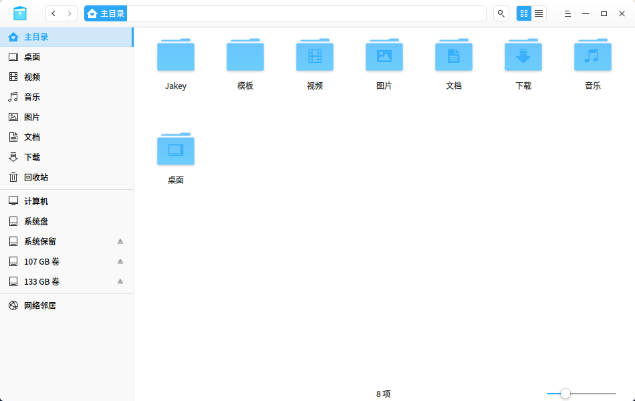Select 桌面 in the sidebar

click(x=66, y=57)
